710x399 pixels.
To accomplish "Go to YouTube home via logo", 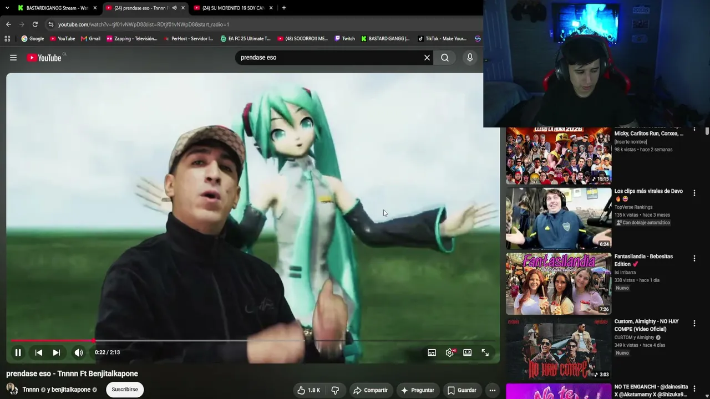I will [x=44, y=58].
